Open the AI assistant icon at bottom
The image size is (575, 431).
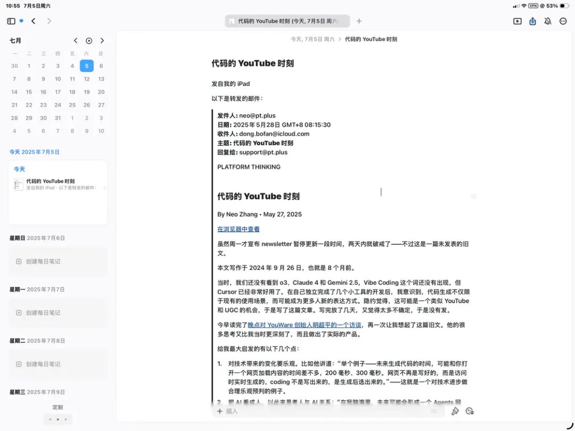pos(470,411)
